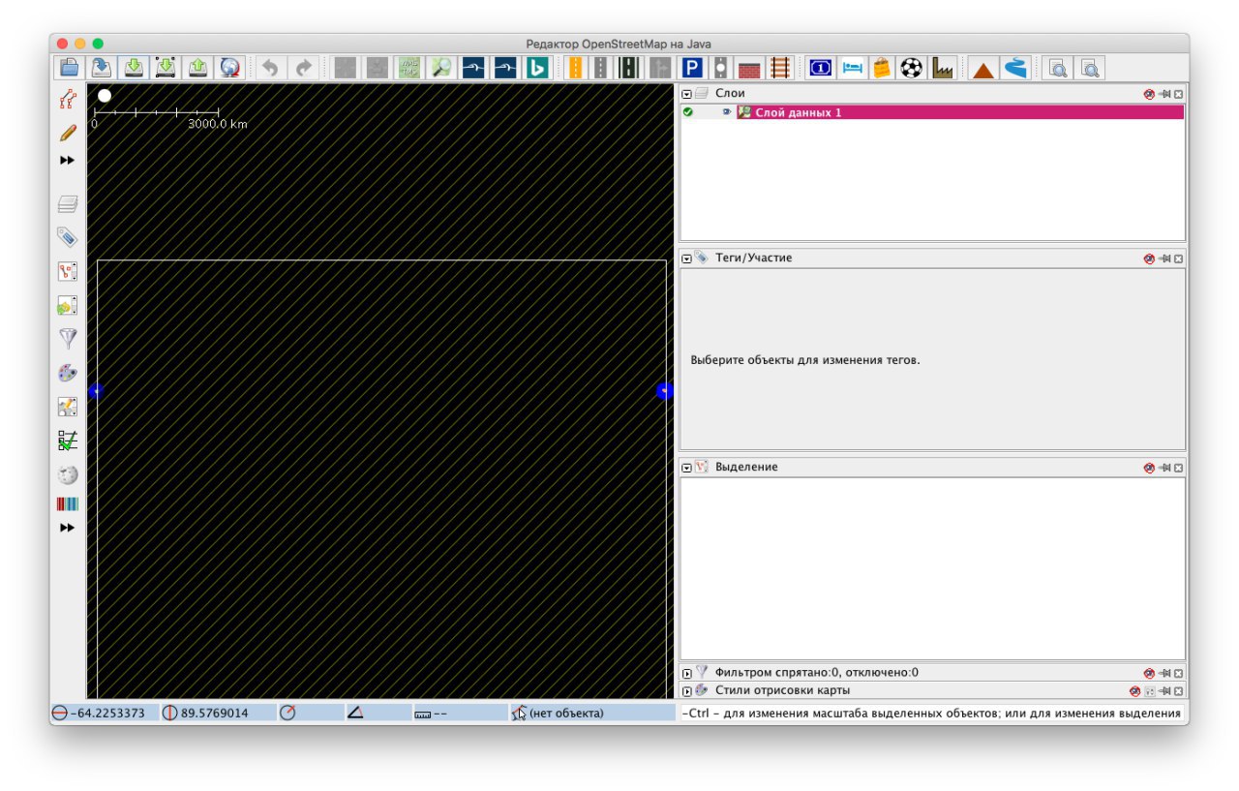Close the Стили отрисовки карты panel
The width and height of the screenshot is (1239, 791).
[x=1178, y=691]
